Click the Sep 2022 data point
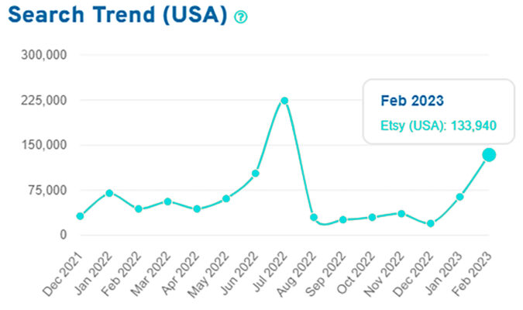The height and width of the screenshot is (310, 523). point(343,220)
